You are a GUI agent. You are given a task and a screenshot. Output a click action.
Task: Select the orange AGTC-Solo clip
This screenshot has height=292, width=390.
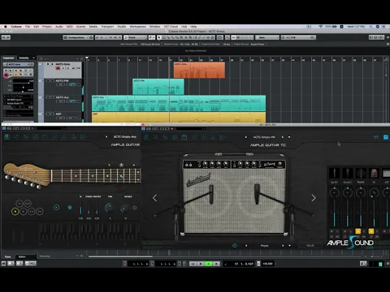tap(199, 70)
